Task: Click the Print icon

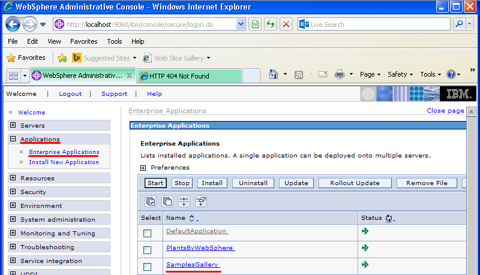Action: pyautogui.click(x=339, y=74)
